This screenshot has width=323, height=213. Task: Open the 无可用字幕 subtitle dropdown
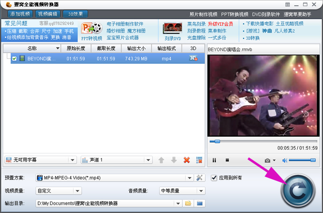(x=72, y=160)
